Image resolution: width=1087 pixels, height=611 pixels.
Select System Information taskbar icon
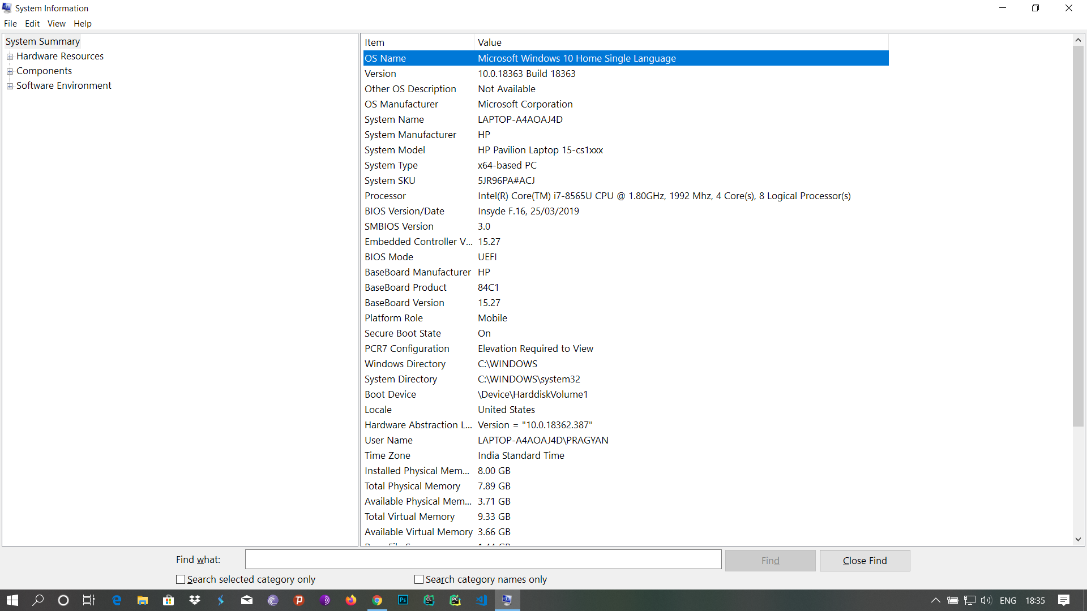pos(507,600)
